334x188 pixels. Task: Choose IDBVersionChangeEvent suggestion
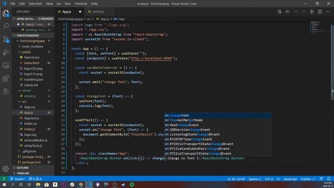point(218,130)
